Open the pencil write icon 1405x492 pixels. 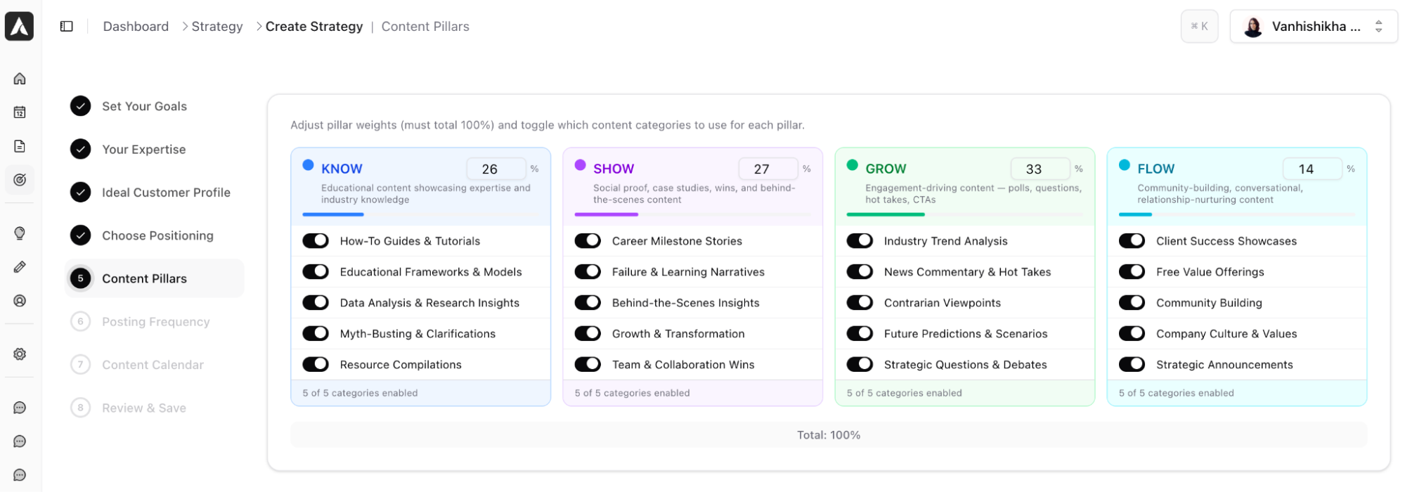(20, 267)
